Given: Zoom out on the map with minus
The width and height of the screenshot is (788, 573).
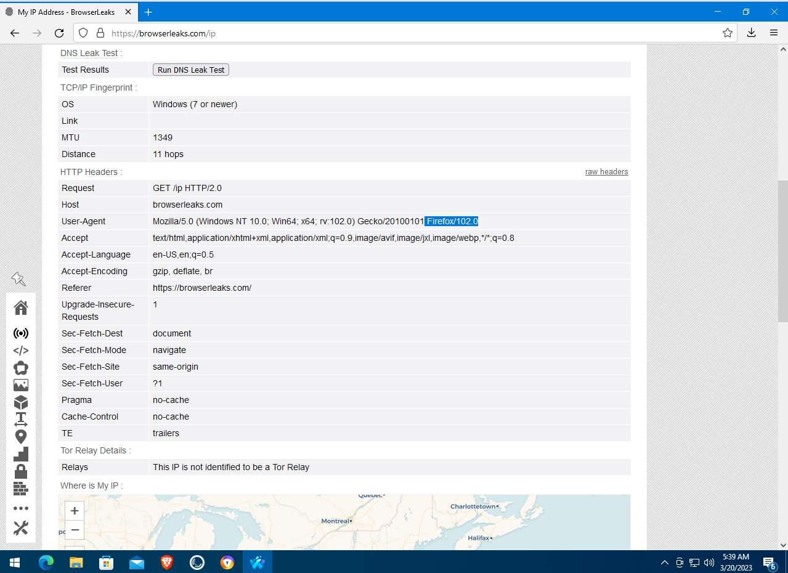Looking at the screenshot, I should click(75, 530).
